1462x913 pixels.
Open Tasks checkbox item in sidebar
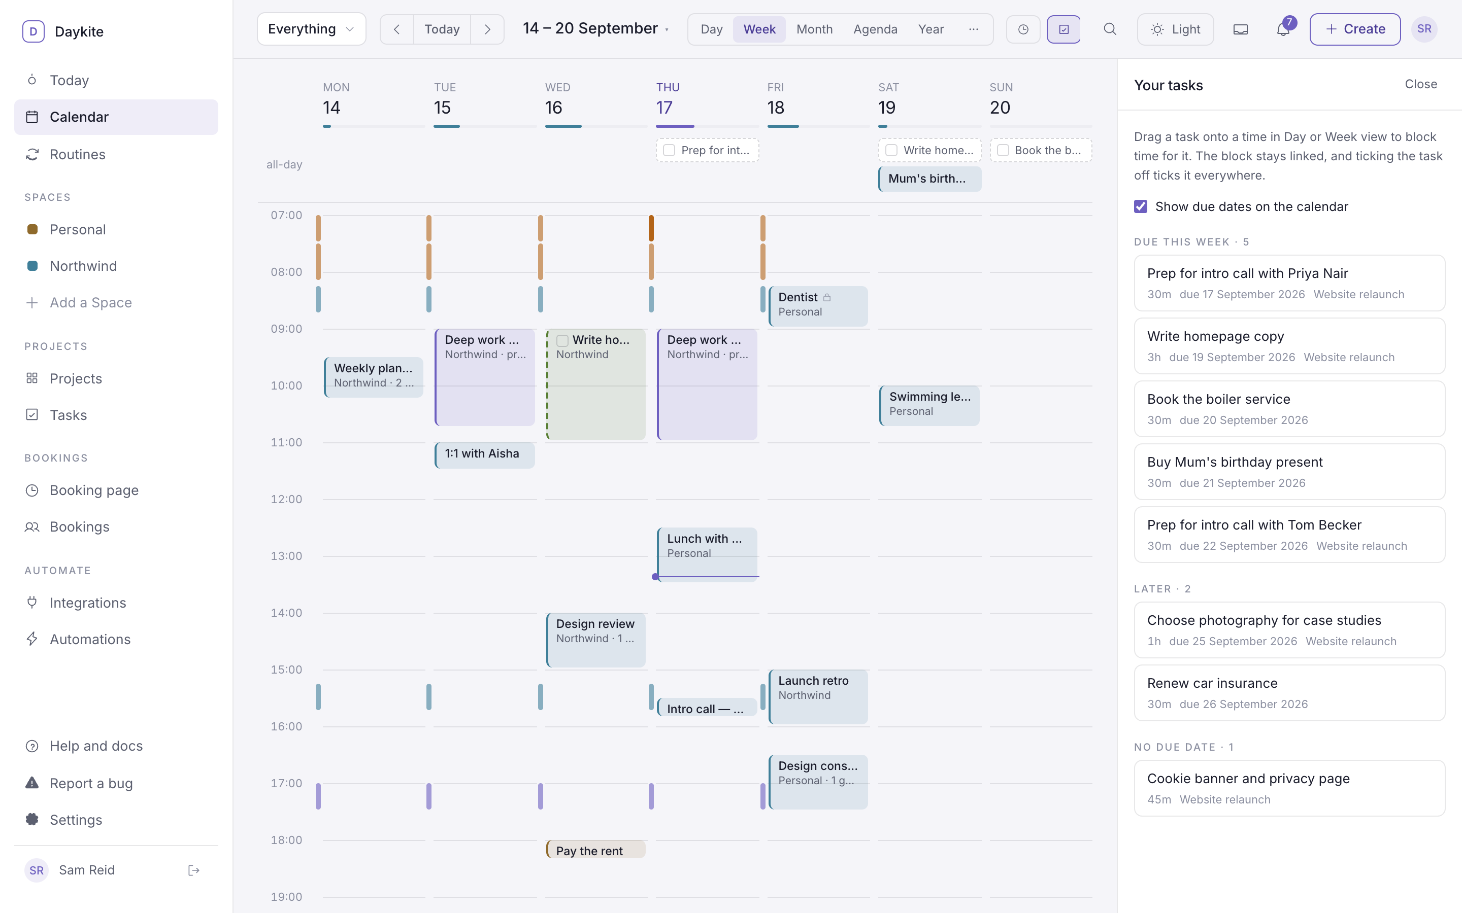[116, 415]
